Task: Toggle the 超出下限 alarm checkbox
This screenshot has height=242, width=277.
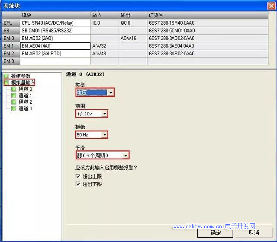Action: [78, 184]
